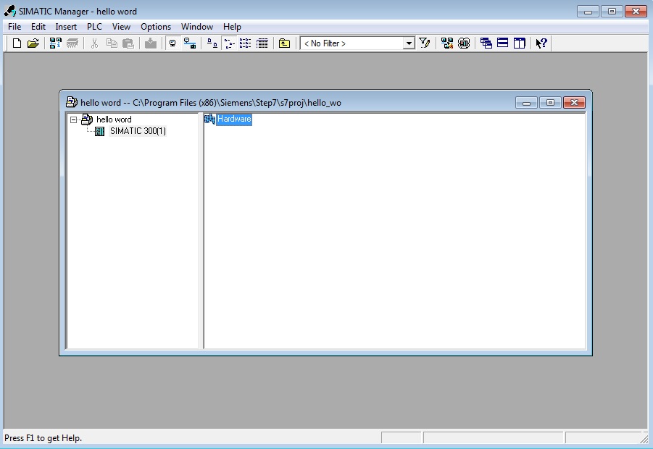Click the Open Project folder icon

pos(33,43)
